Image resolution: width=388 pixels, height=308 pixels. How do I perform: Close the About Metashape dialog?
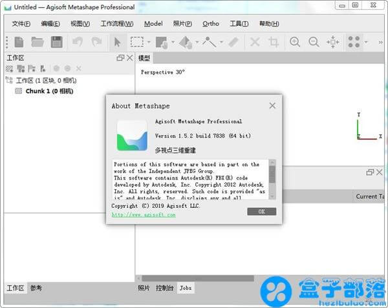coord(272,106)
